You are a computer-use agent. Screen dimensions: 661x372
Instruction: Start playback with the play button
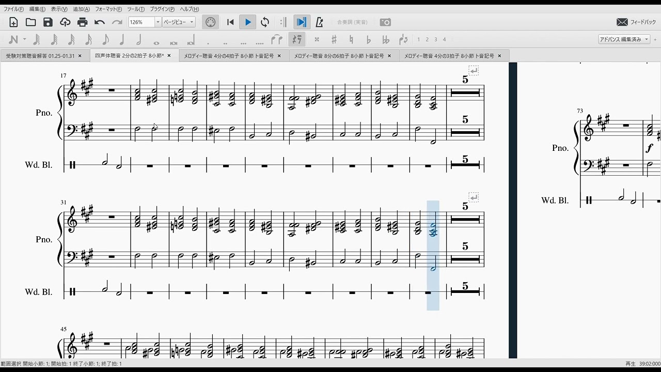click(248, 22)
